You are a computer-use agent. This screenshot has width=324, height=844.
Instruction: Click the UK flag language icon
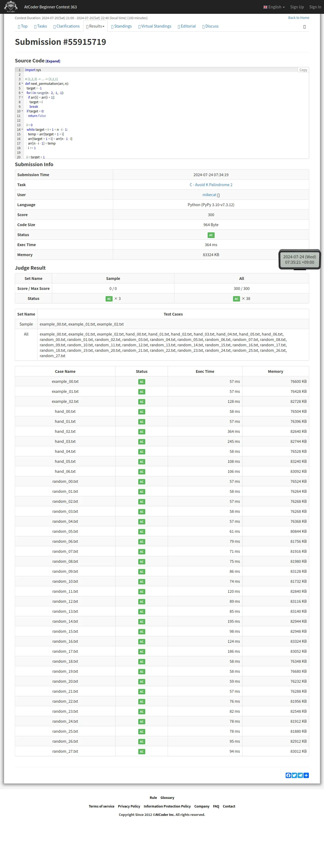[265, 7]
